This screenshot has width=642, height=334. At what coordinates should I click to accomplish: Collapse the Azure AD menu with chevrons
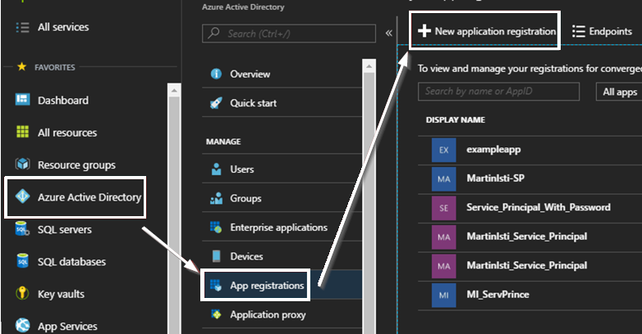[388, 33]
